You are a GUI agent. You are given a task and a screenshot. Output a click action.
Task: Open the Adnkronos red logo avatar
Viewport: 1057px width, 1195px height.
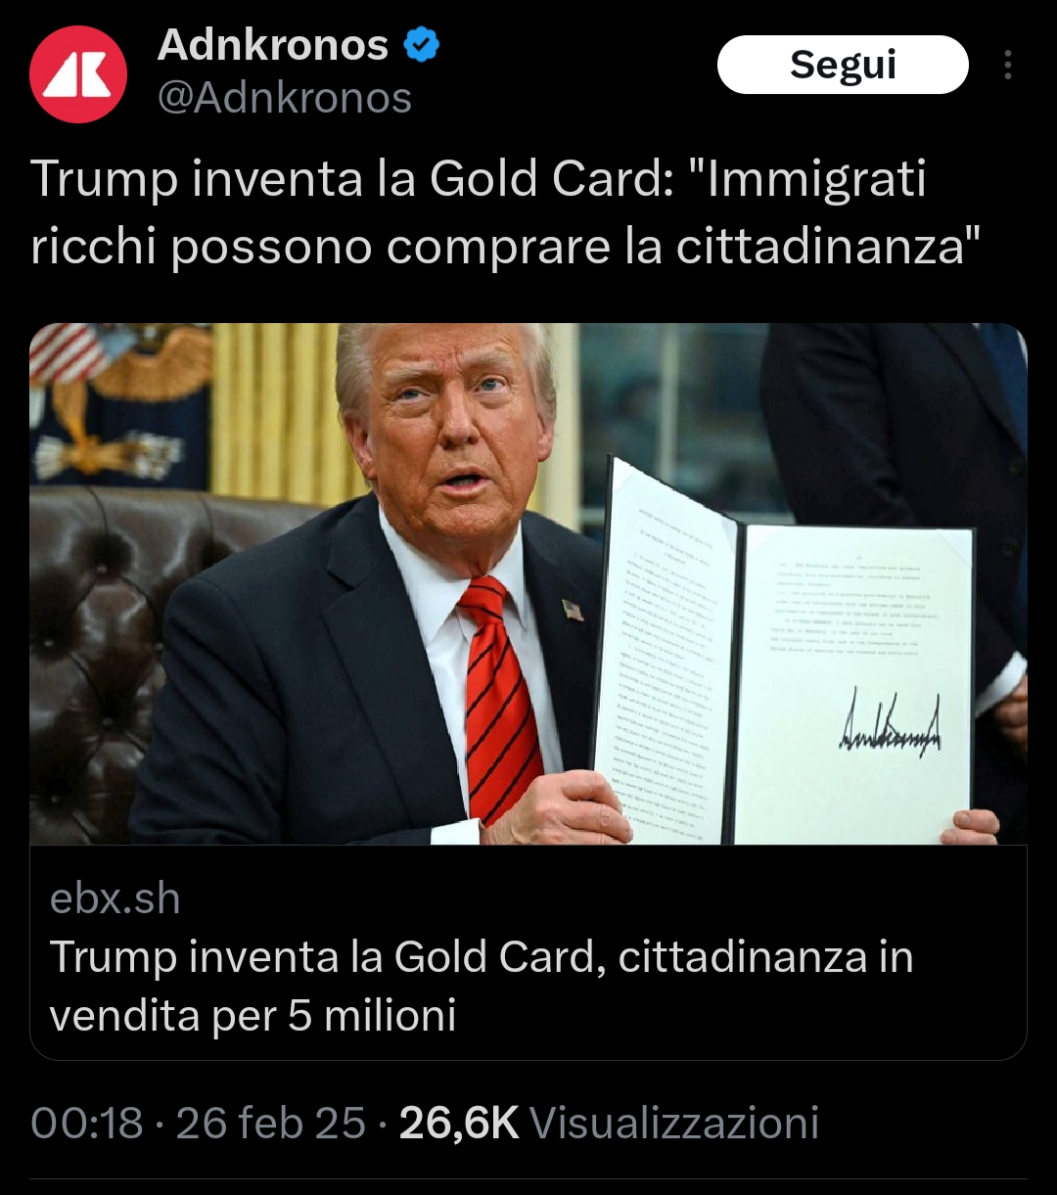point(78,73)
